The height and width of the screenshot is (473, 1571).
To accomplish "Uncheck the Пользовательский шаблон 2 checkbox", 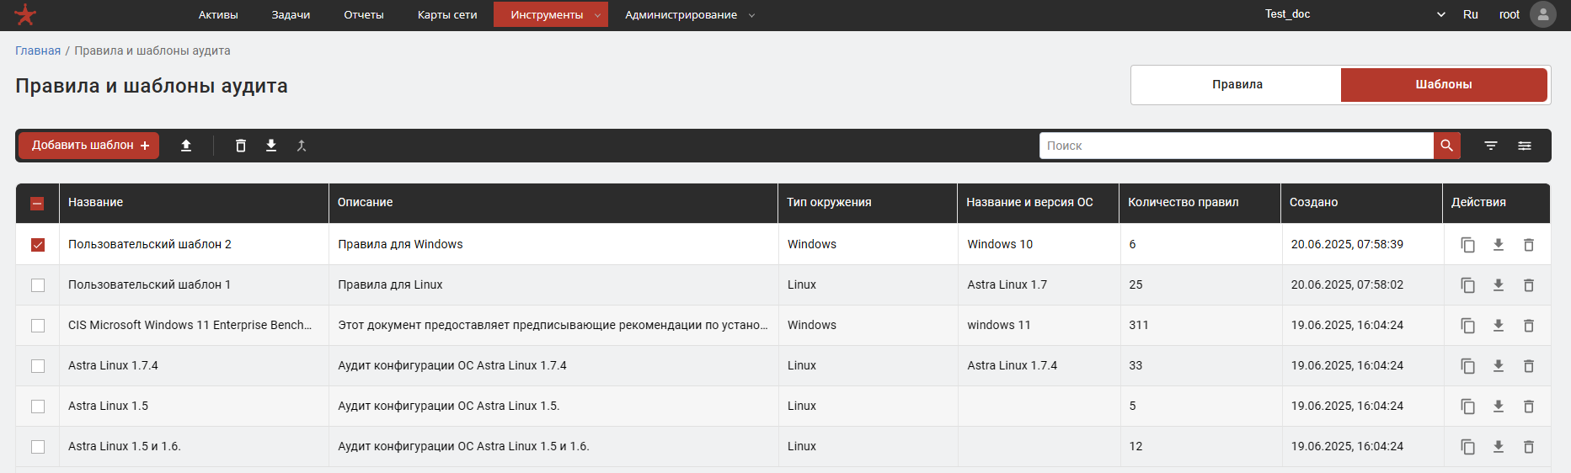I will (38, 245).
